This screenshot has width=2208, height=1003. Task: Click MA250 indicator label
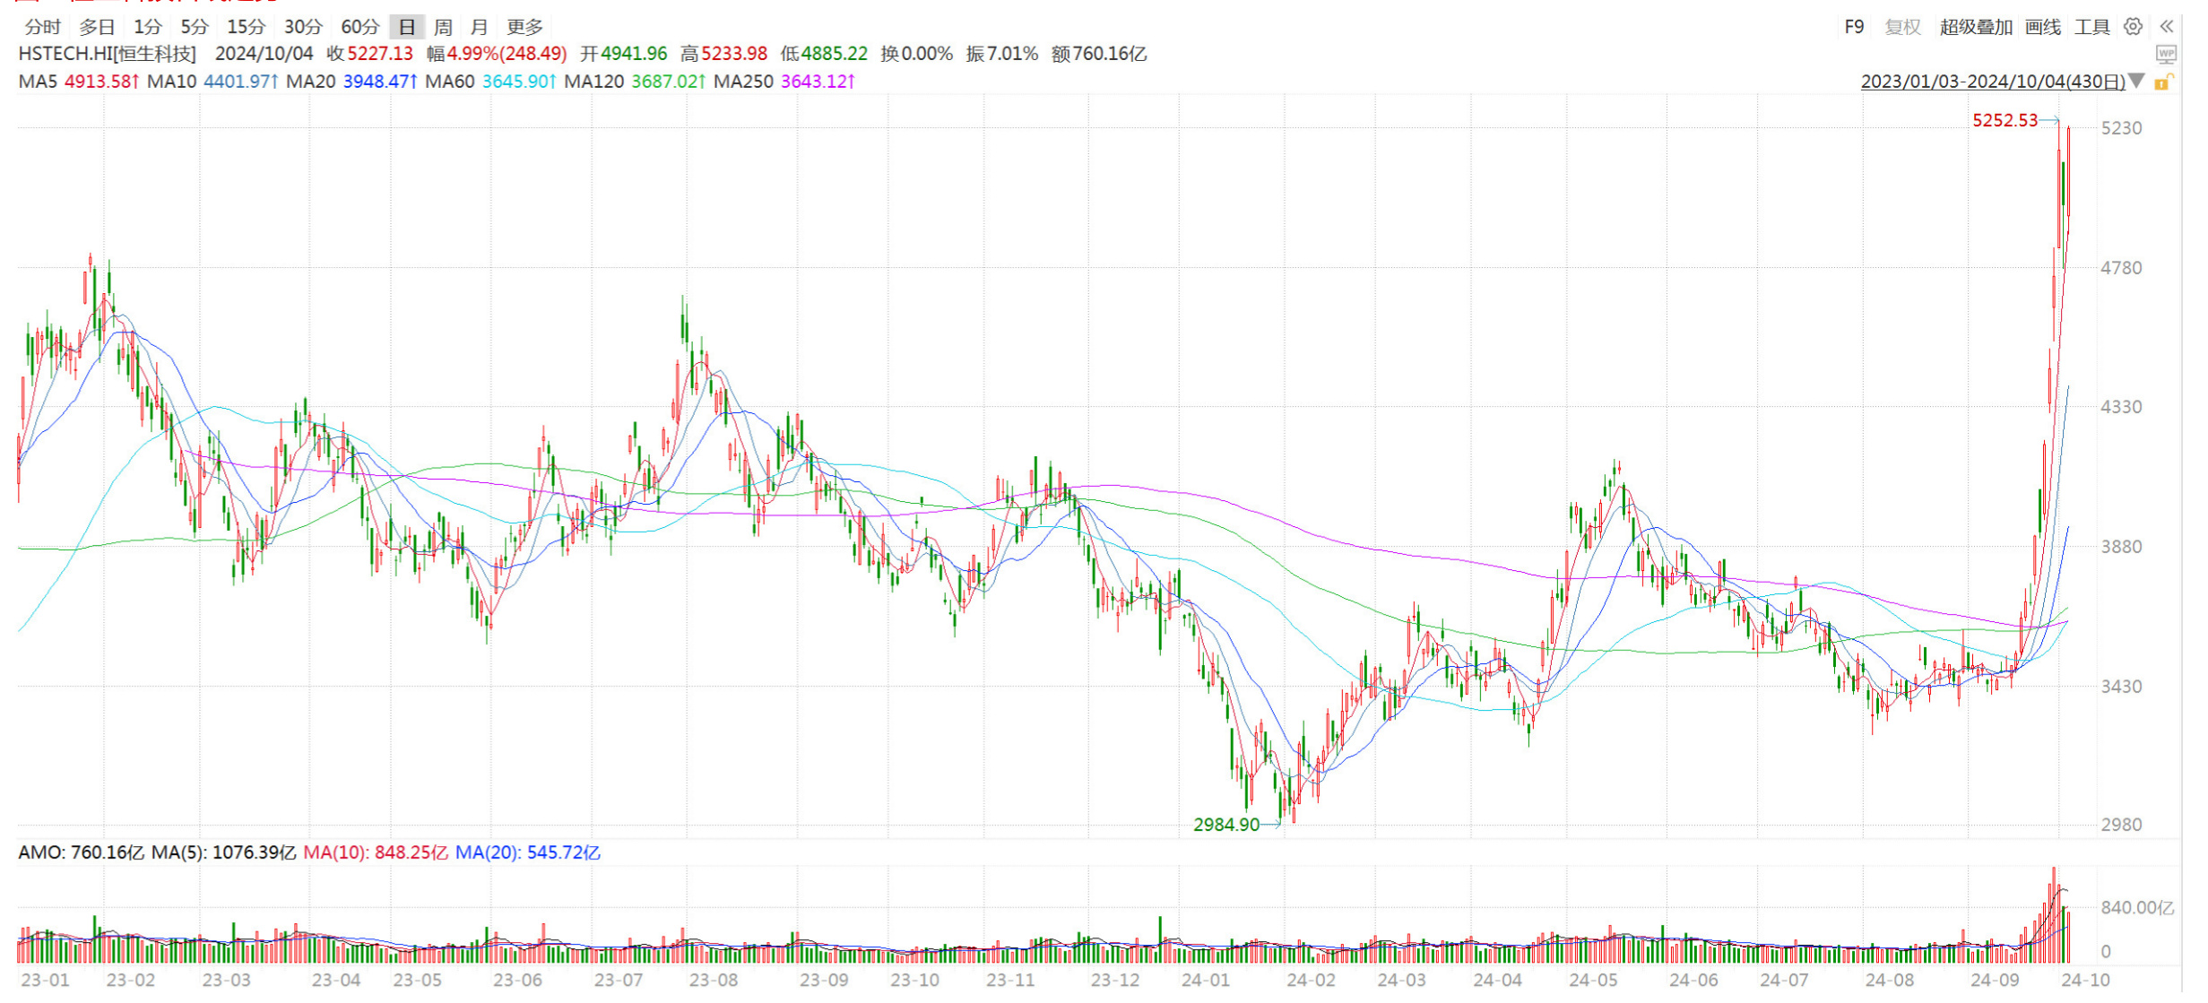743,82
